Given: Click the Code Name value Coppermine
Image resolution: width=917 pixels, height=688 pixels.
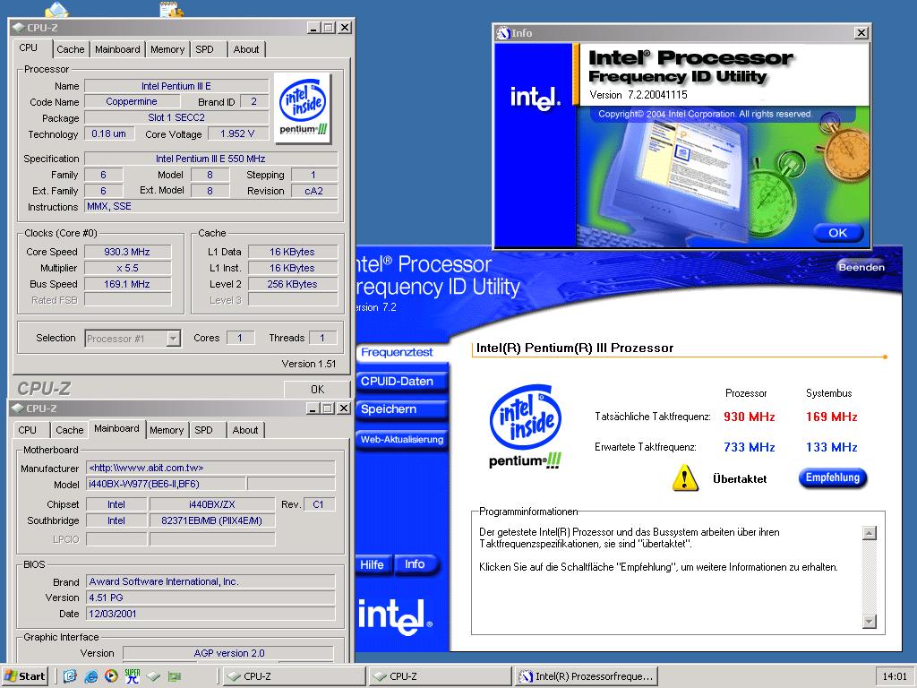Looking at the screenshot, I should click(x=132, y=101).
